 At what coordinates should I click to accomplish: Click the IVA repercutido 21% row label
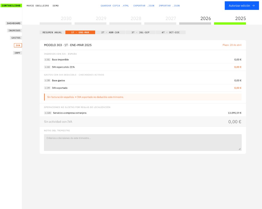click(x=63, y=67)
